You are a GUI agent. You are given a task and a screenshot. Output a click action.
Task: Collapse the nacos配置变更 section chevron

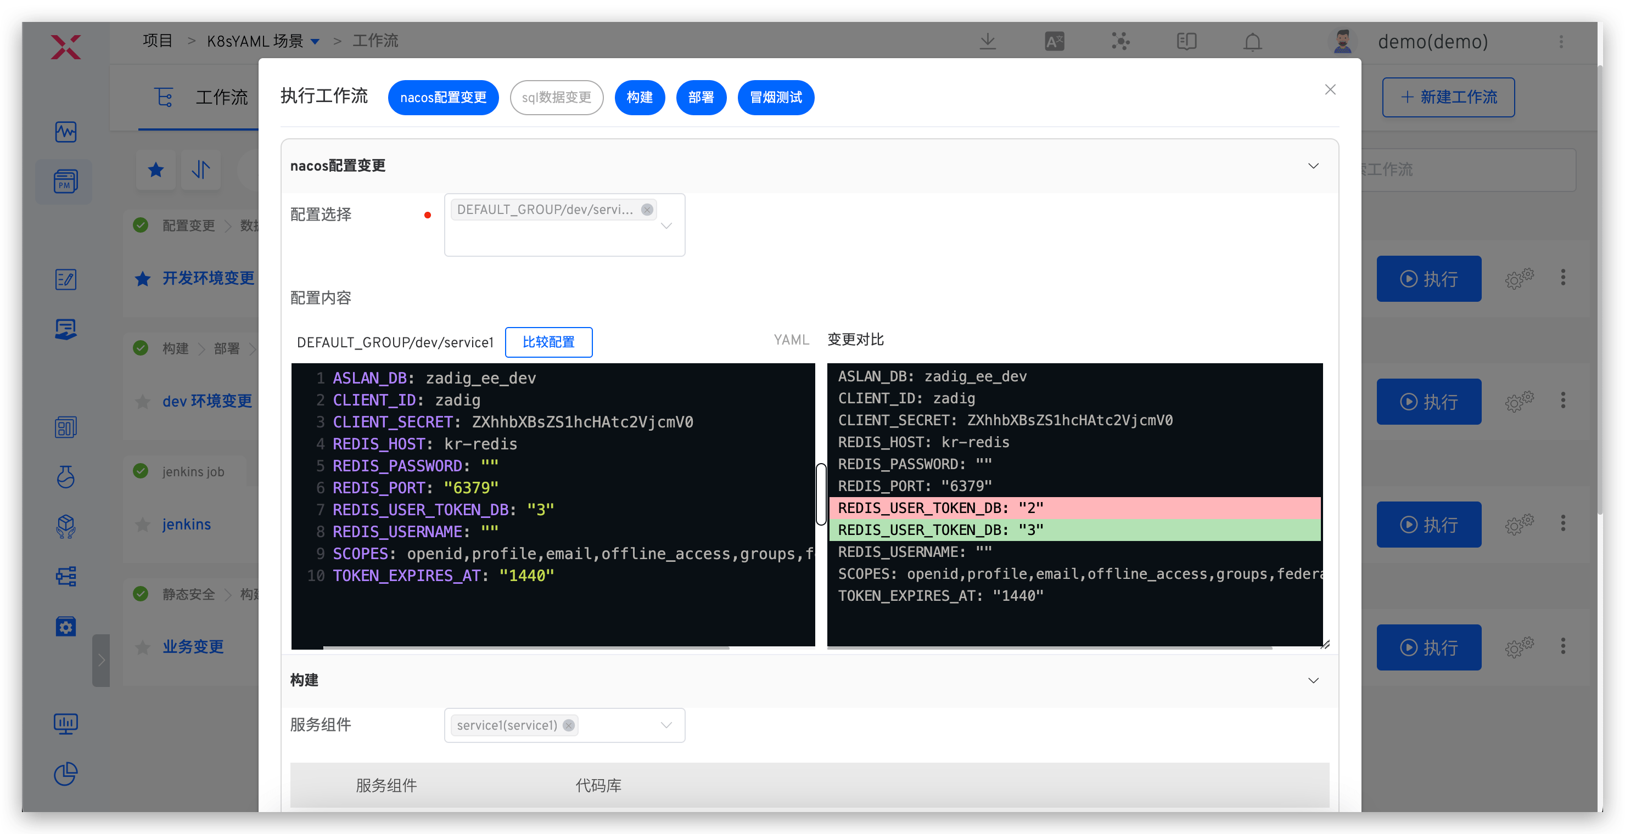click(x=1313, y=166)
